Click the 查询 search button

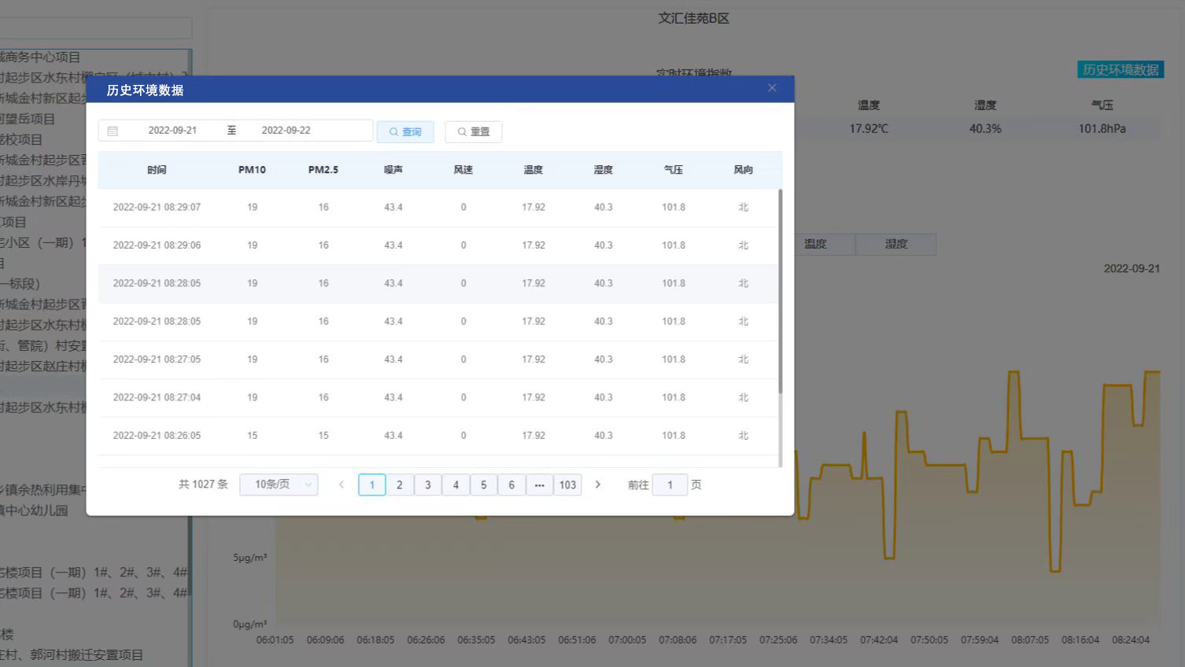(405, 131)
